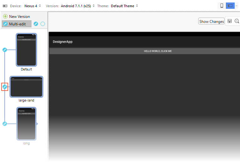The width and height of the screenshot is (240, 162).
Task: Deselect all versions using the empty circle
Action: [x=43, y=24]
